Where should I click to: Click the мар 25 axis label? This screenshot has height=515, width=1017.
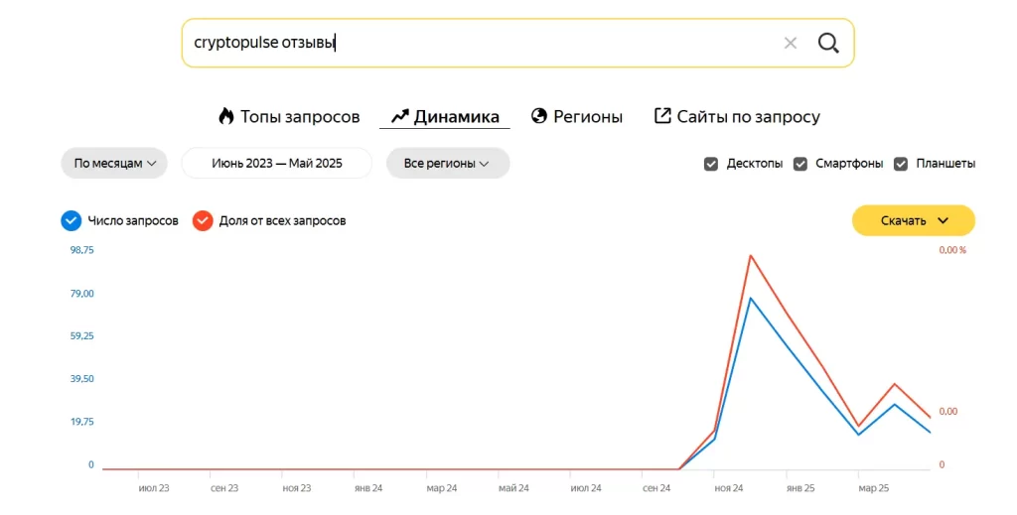click(874, 488)
